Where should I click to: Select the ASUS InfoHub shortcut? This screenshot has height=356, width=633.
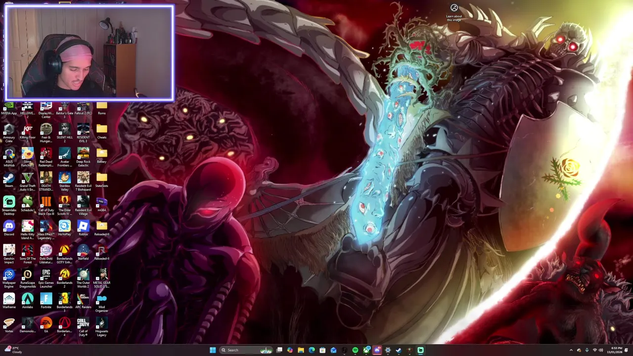tap(9, 158)
